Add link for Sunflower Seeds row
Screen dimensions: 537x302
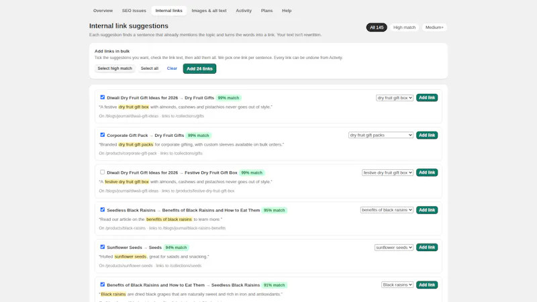pos(427,247)
